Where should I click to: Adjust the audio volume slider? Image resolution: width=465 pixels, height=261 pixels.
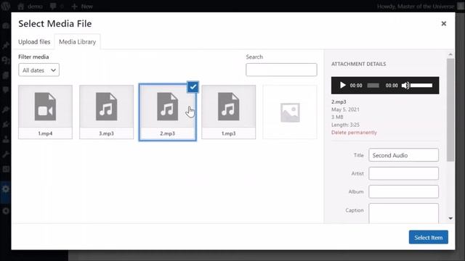(421, 86)
